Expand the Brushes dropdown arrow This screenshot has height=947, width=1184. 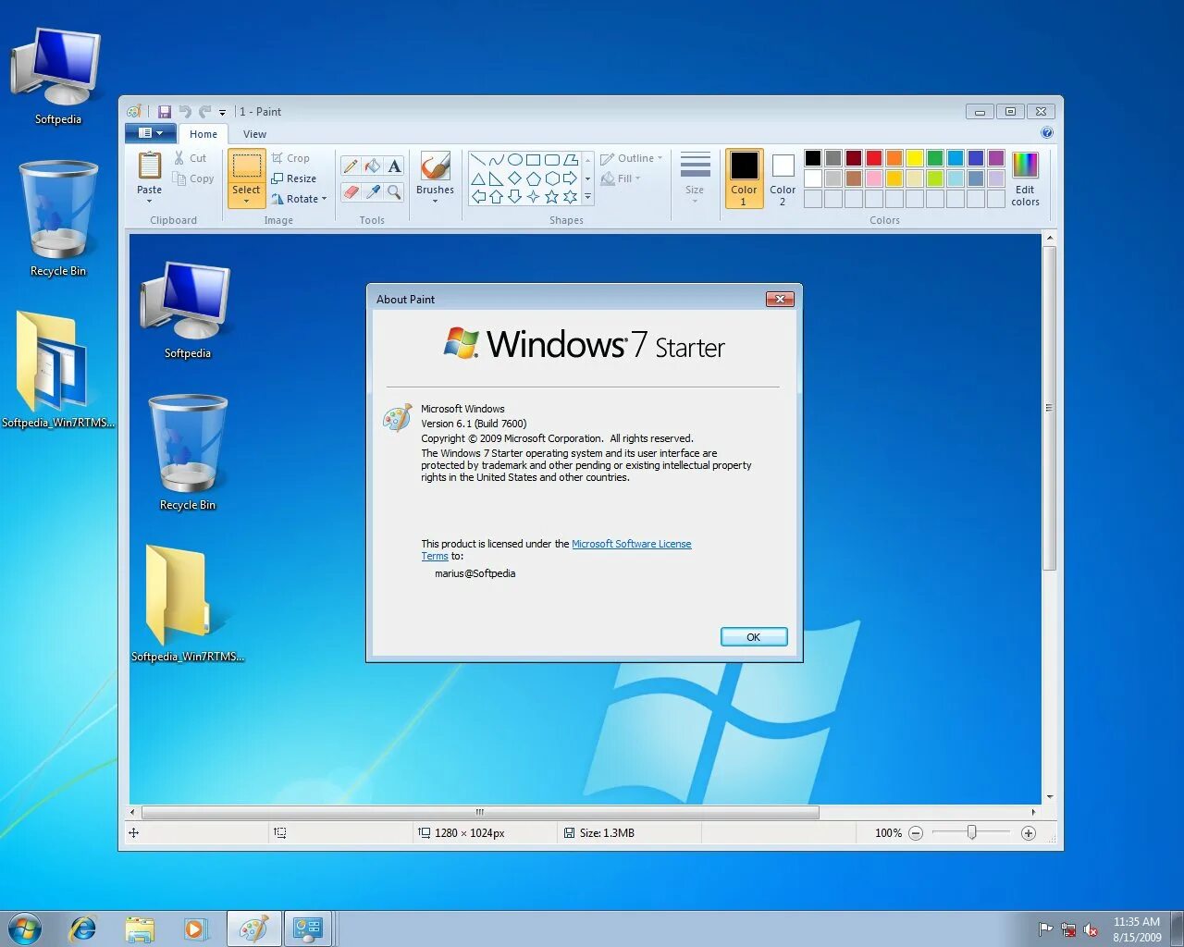point(435,201)
